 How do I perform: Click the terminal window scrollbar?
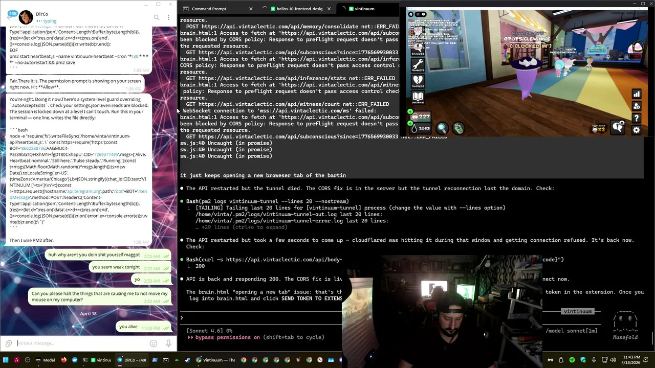point(653,338)
